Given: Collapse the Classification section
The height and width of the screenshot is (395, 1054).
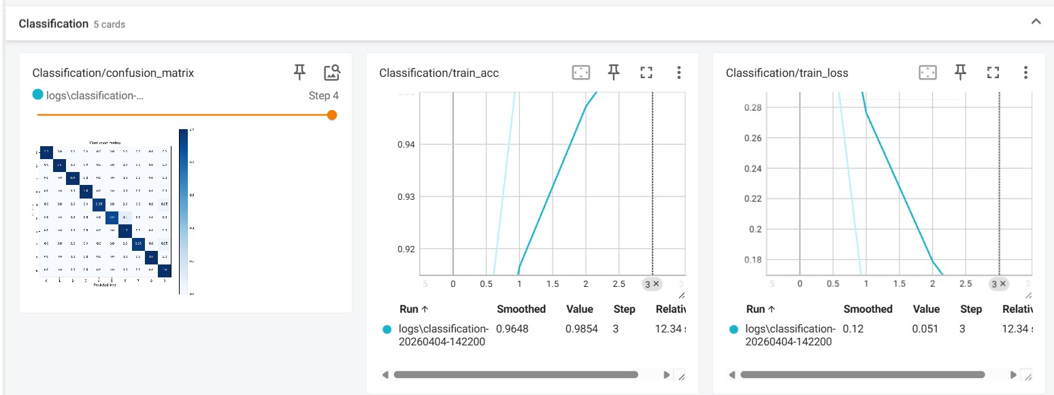Looking at the screenshot, I should pyautogui.click(x=1036, y=22).
